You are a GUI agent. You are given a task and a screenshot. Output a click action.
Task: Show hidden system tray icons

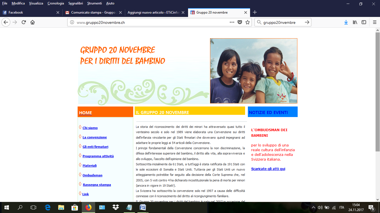313,207
